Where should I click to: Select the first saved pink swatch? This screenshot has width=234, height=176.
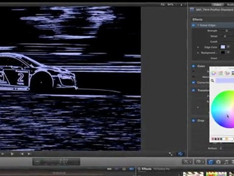[213, 139]
